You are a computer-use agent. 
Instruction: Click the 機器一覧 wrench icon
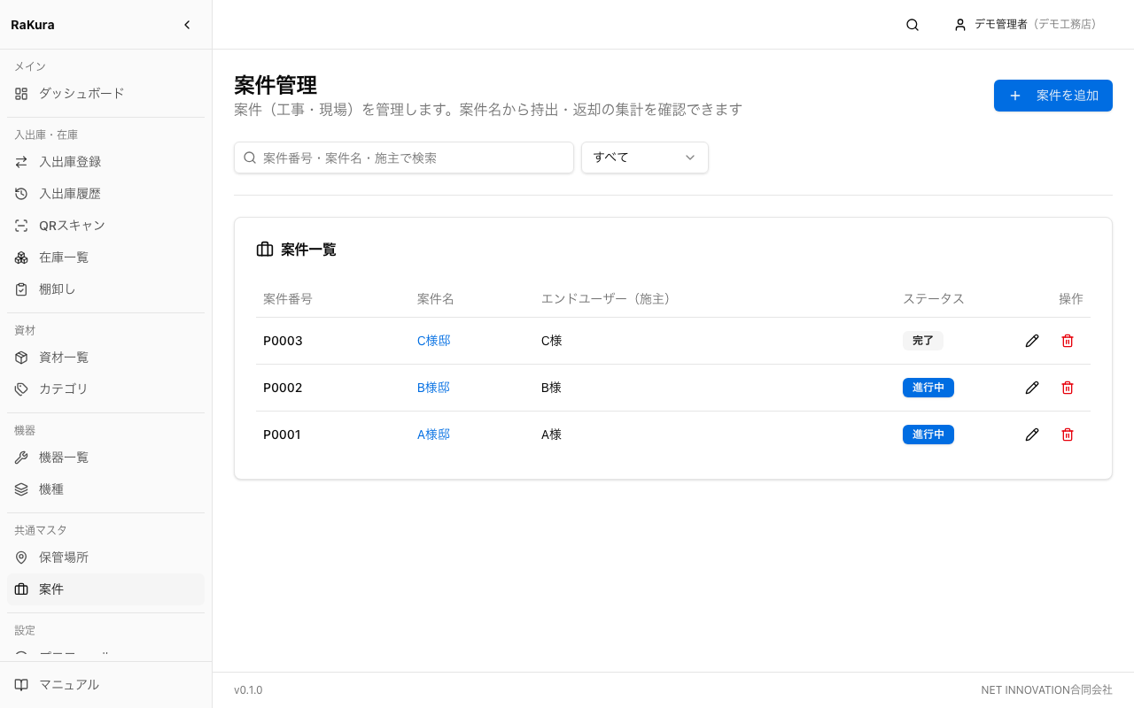point(21,458)
